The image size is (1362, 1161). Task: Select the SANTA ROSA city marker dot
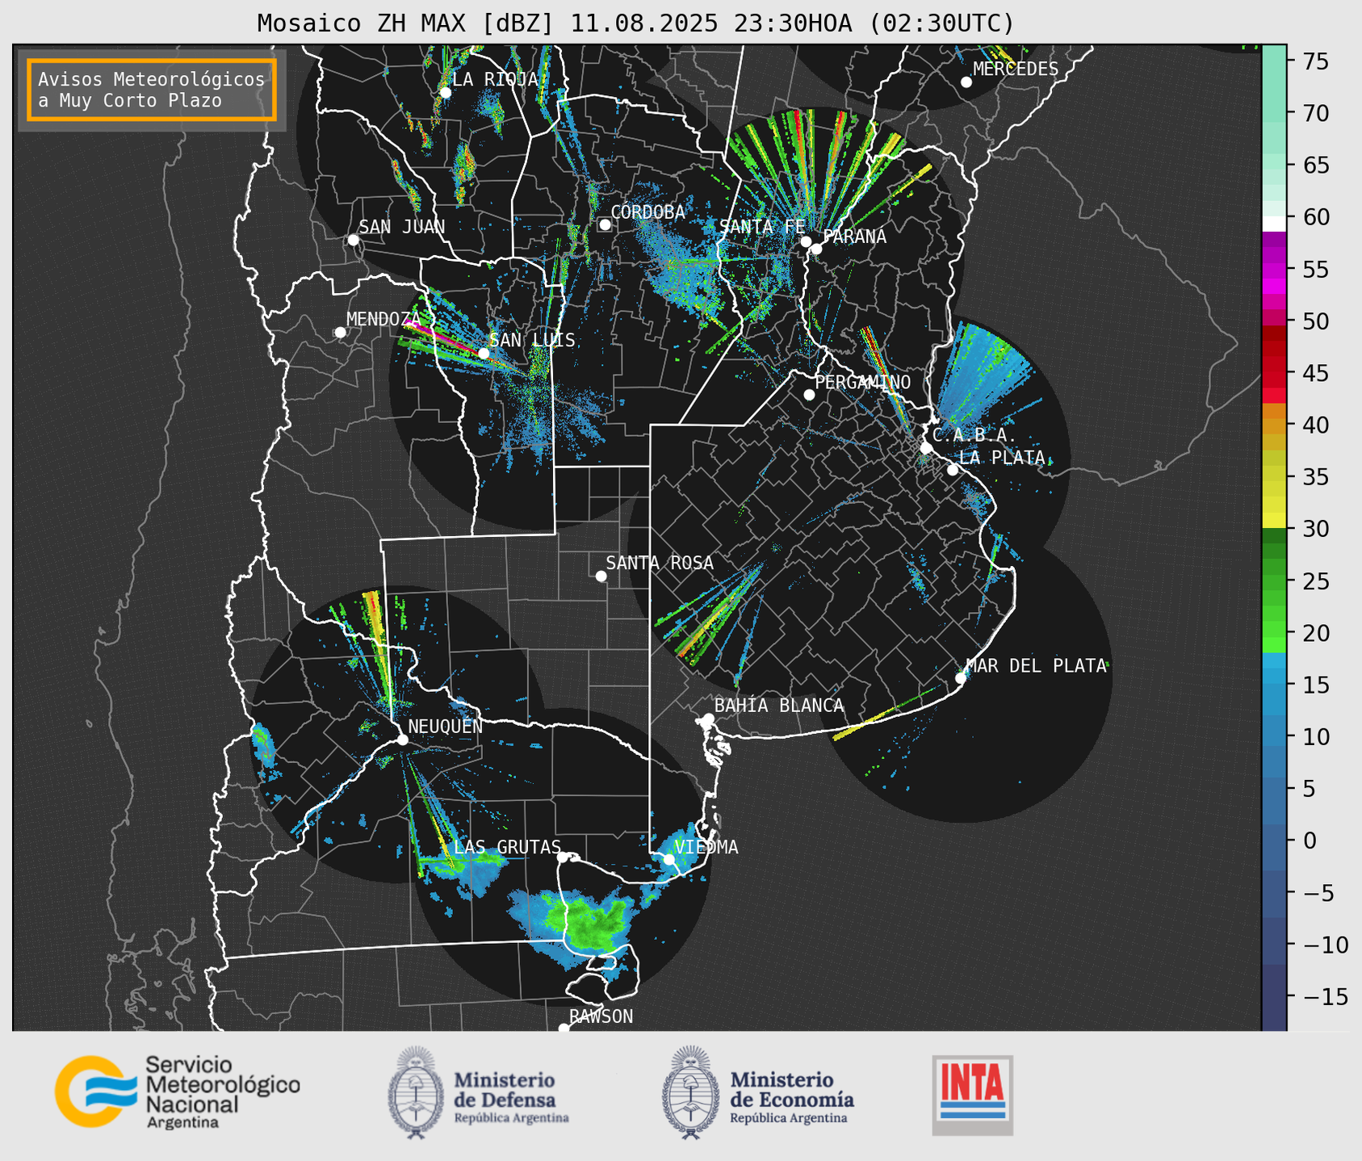601,576
